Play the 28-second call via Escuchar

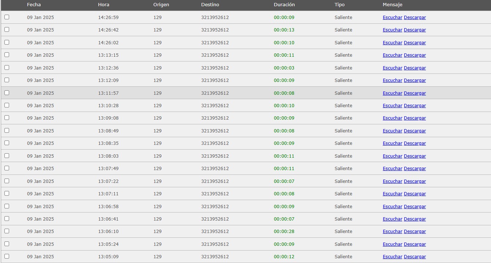click(x=392, y=232)
